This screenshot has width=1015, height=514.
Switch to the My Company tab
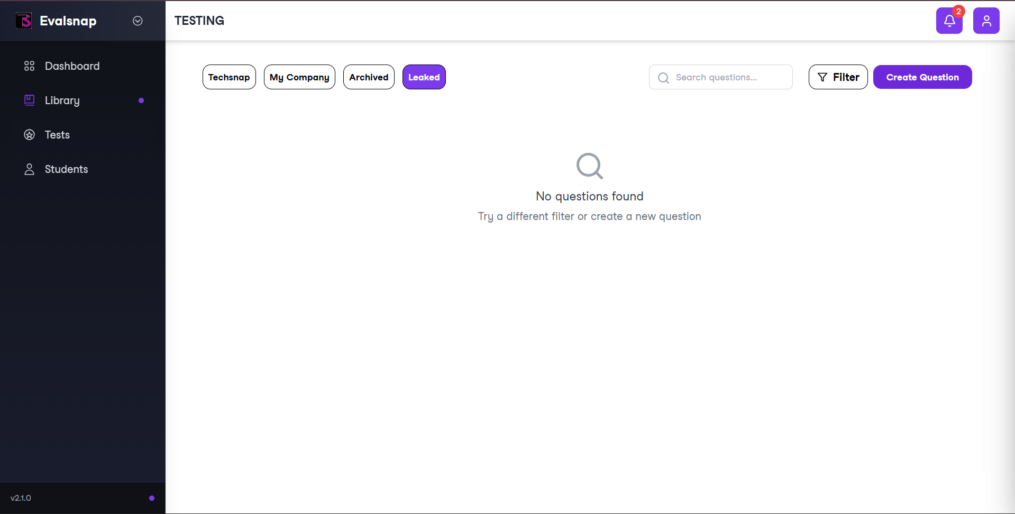(299, 77)
